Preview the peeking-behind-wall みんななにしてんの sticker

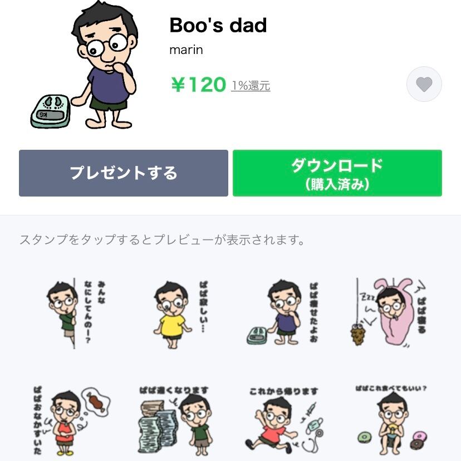click(x=76, y=313)
